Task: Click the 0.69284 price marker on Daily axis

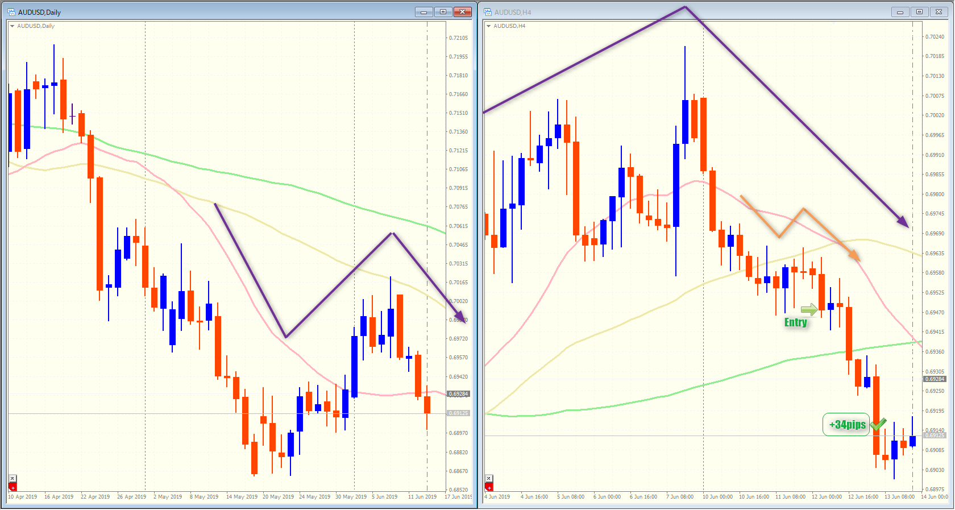Action: [459, 394]
